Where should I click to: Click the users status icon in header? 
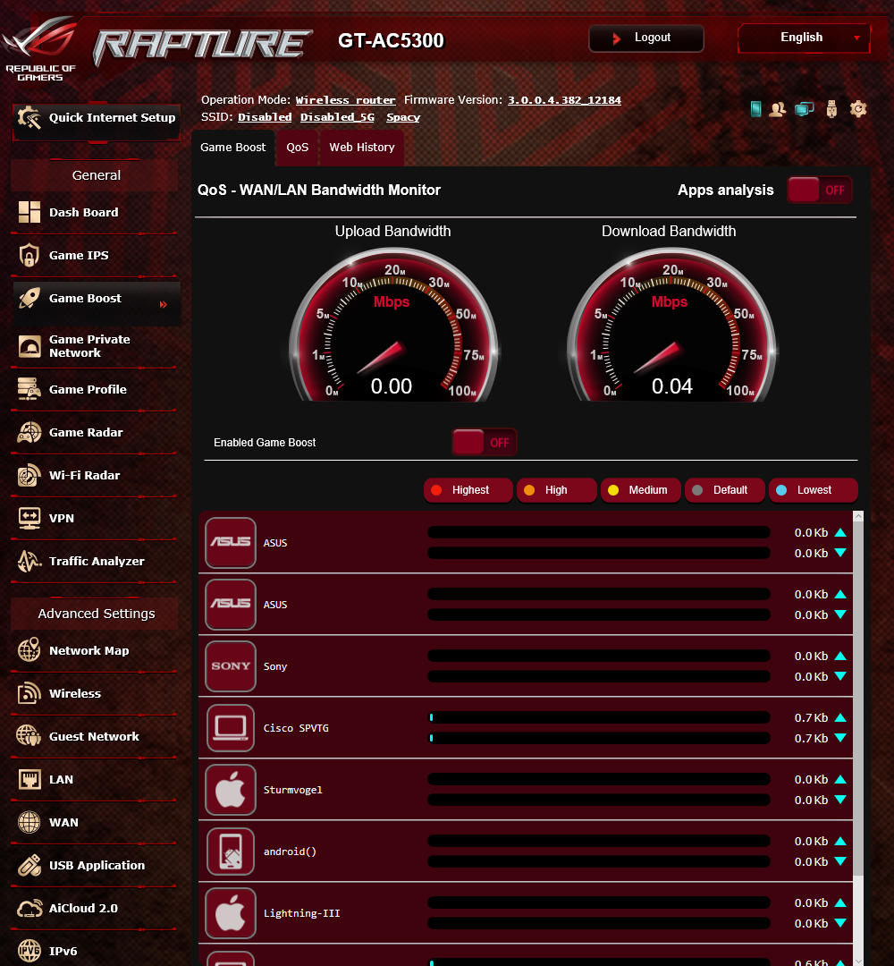pos(778,109)
